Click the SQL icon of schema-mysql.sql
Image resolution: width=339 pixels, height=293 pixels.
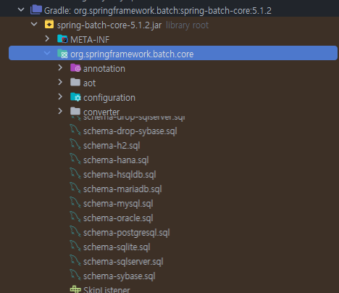pyautogui.click(x=75, y=202)
